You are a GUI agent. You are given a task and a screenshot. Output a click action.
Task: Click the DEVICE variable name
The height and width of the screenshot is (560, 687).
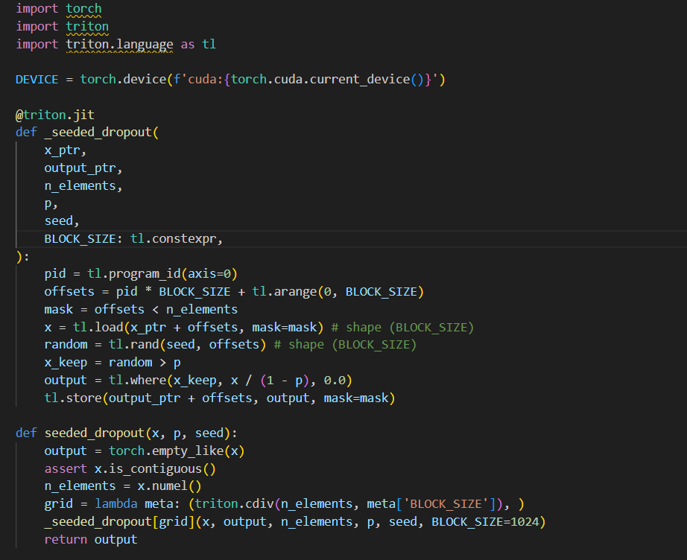click(36, 79)
